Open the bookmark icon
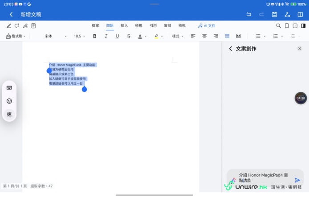The height and width of the screenshot is (198, 309). tap(287, 26)
